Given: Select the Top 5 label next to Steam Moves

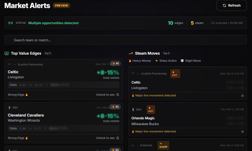Looking at the screenshot, I should pyautogui.click(x=166, y=53).
